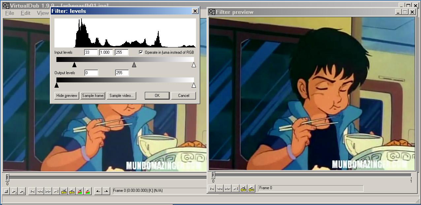Select the input levels gamma midpoint triangle
The image size is (421, 205).
click(134, 65)
